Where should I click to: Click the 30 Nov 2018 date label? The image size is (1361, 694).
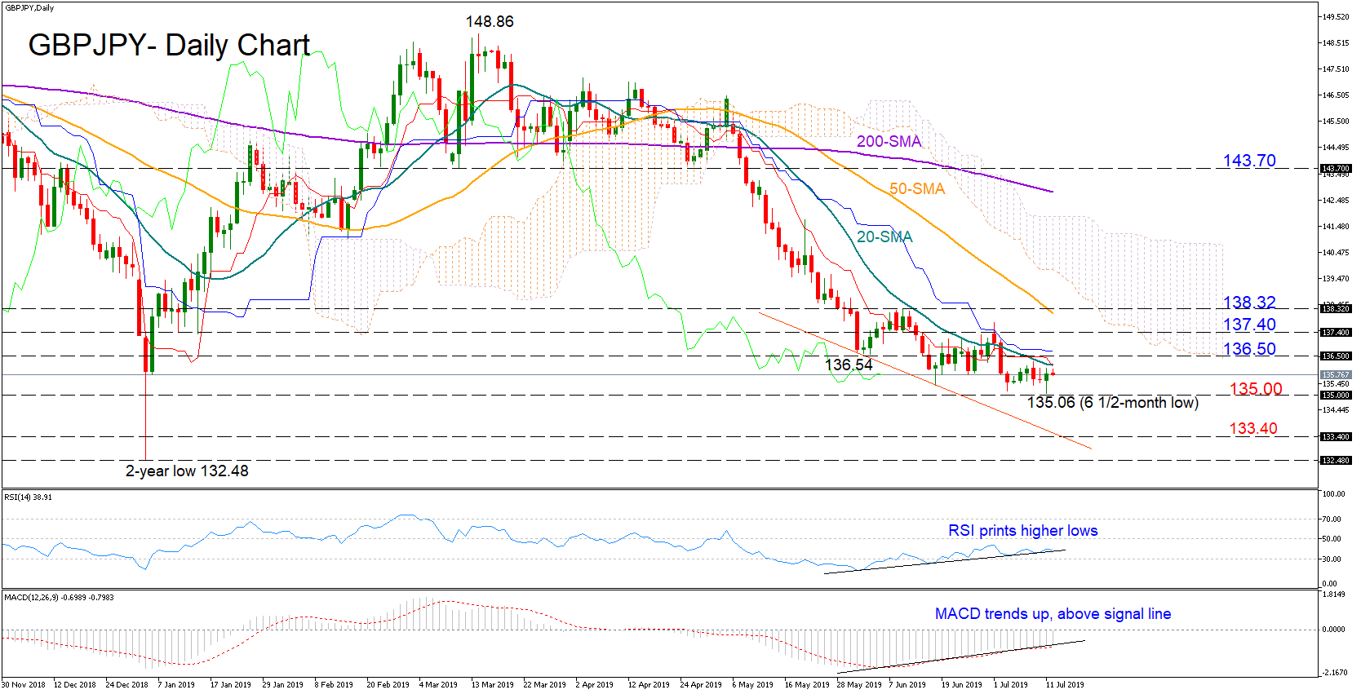(24, 684)
